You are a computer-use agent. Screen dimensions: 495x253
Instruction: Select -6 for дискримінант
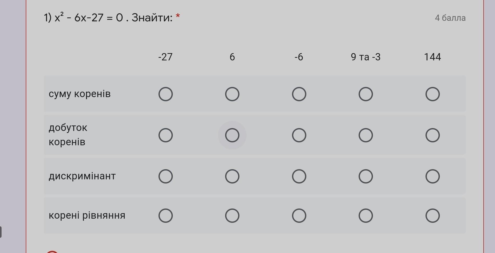(299, 176)
